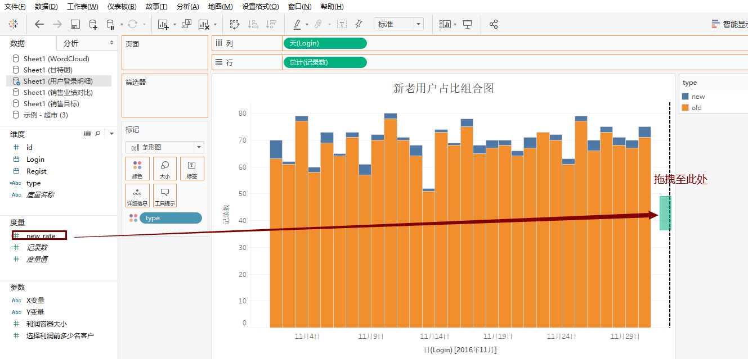This screenshot has width=748, height=359.
Task: Click the refresh data icon
Action: (x=132, y=24)
